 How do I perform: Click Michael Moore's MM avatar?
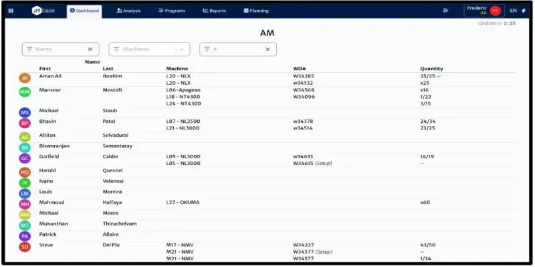[25, 215]
